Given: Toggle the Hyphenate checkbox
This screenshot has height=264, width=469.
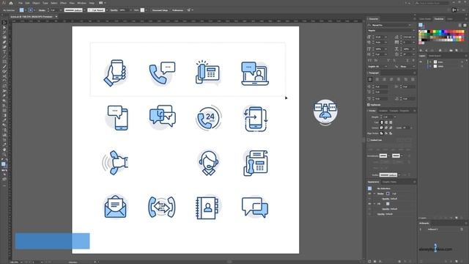Looking at the screenshot, I should (x=369, y=105).
